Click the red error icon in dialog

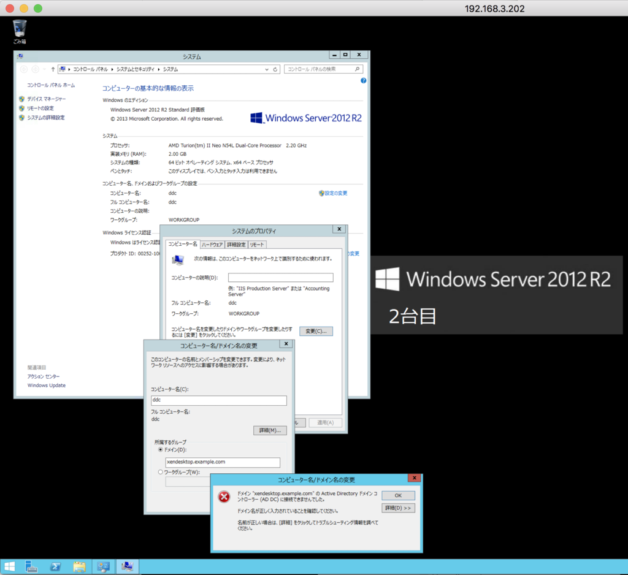(224, 497)
